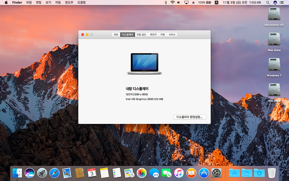
Task: Open Finder from the Dock
Action: point(17,173)
